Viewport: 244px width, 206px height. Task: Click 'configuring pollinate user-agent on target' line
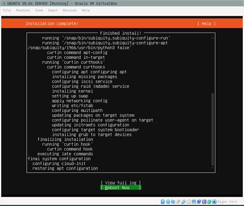(102, 120)
